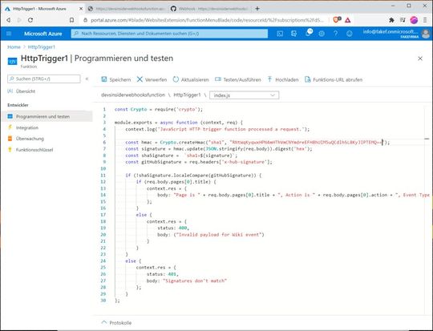Open the Azure portal hamburger menu

9,34
